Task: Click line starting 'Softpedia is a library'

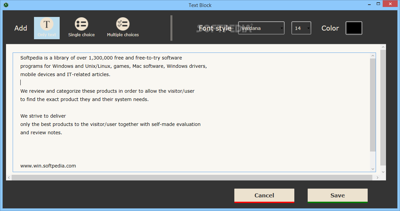Action: click(x=101, y=58)
